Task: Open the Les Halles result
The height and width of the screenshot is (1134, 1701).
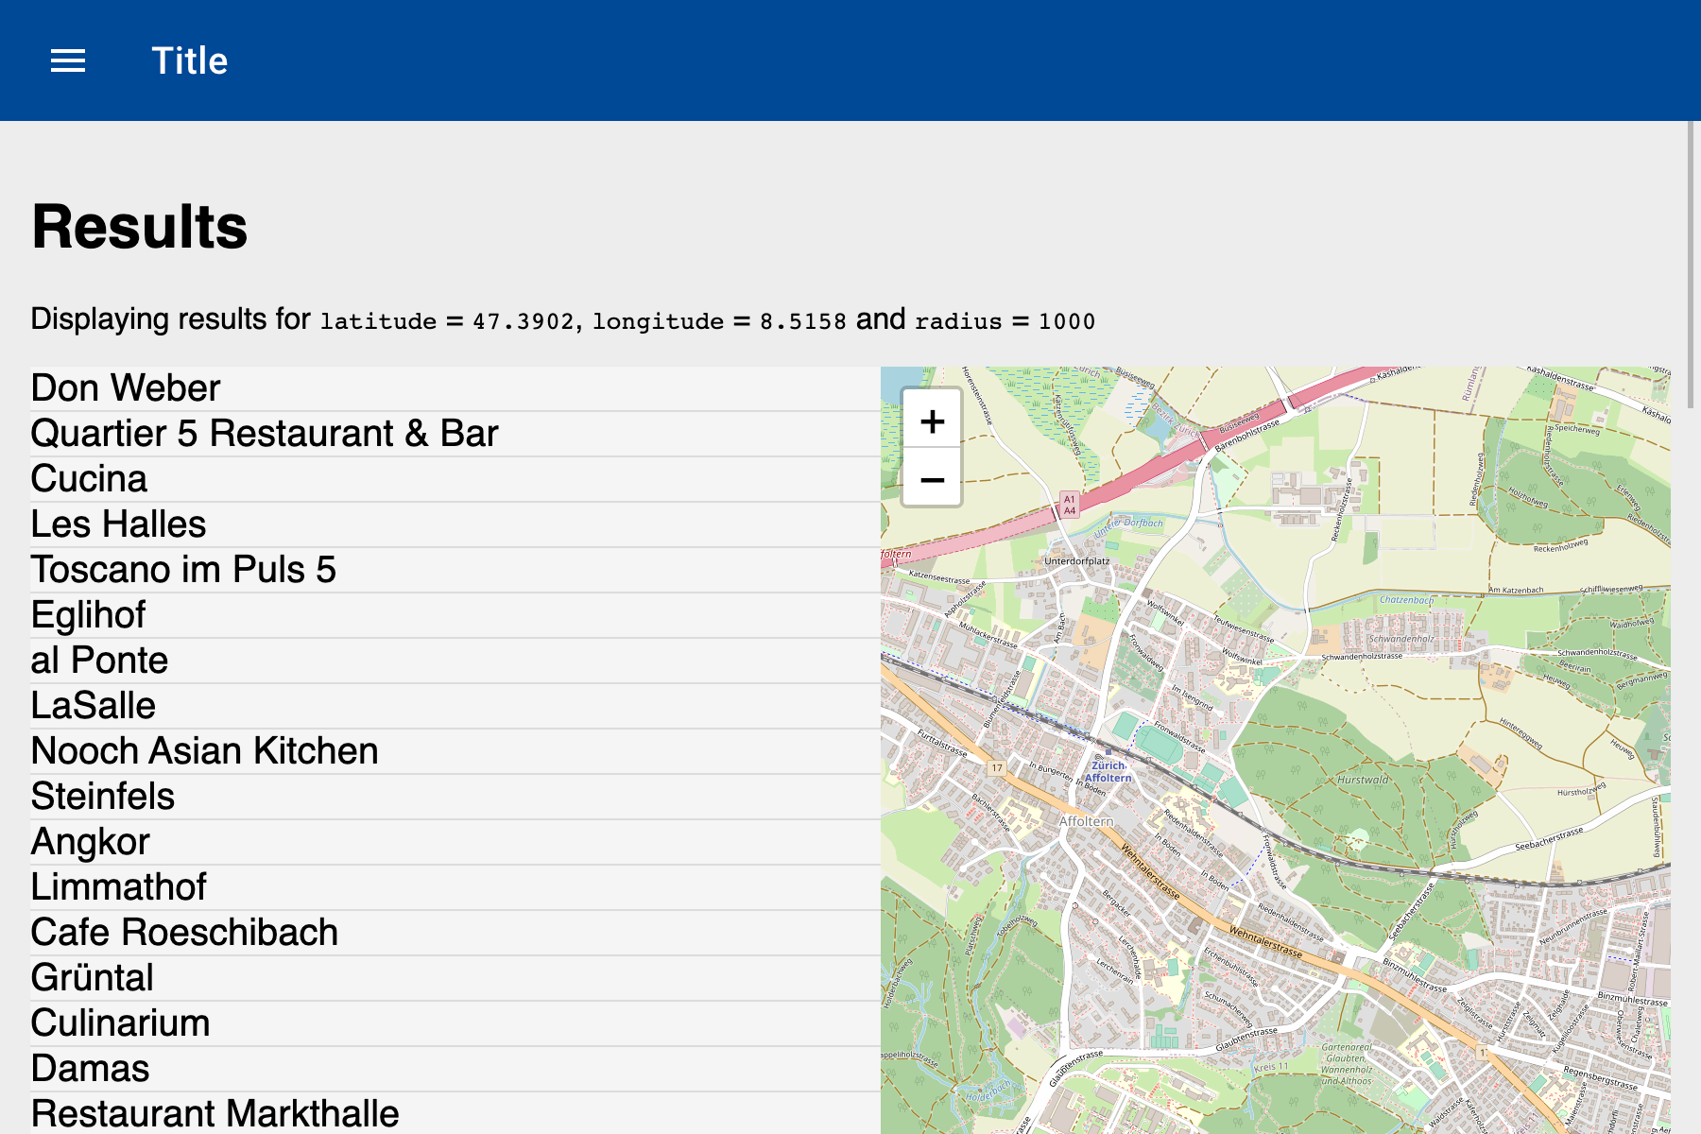Action: tap(118, 524)
